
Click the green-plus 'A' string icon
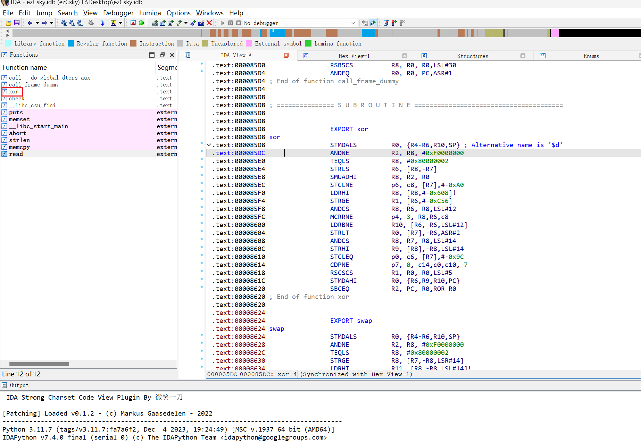[x=171, y=23]
